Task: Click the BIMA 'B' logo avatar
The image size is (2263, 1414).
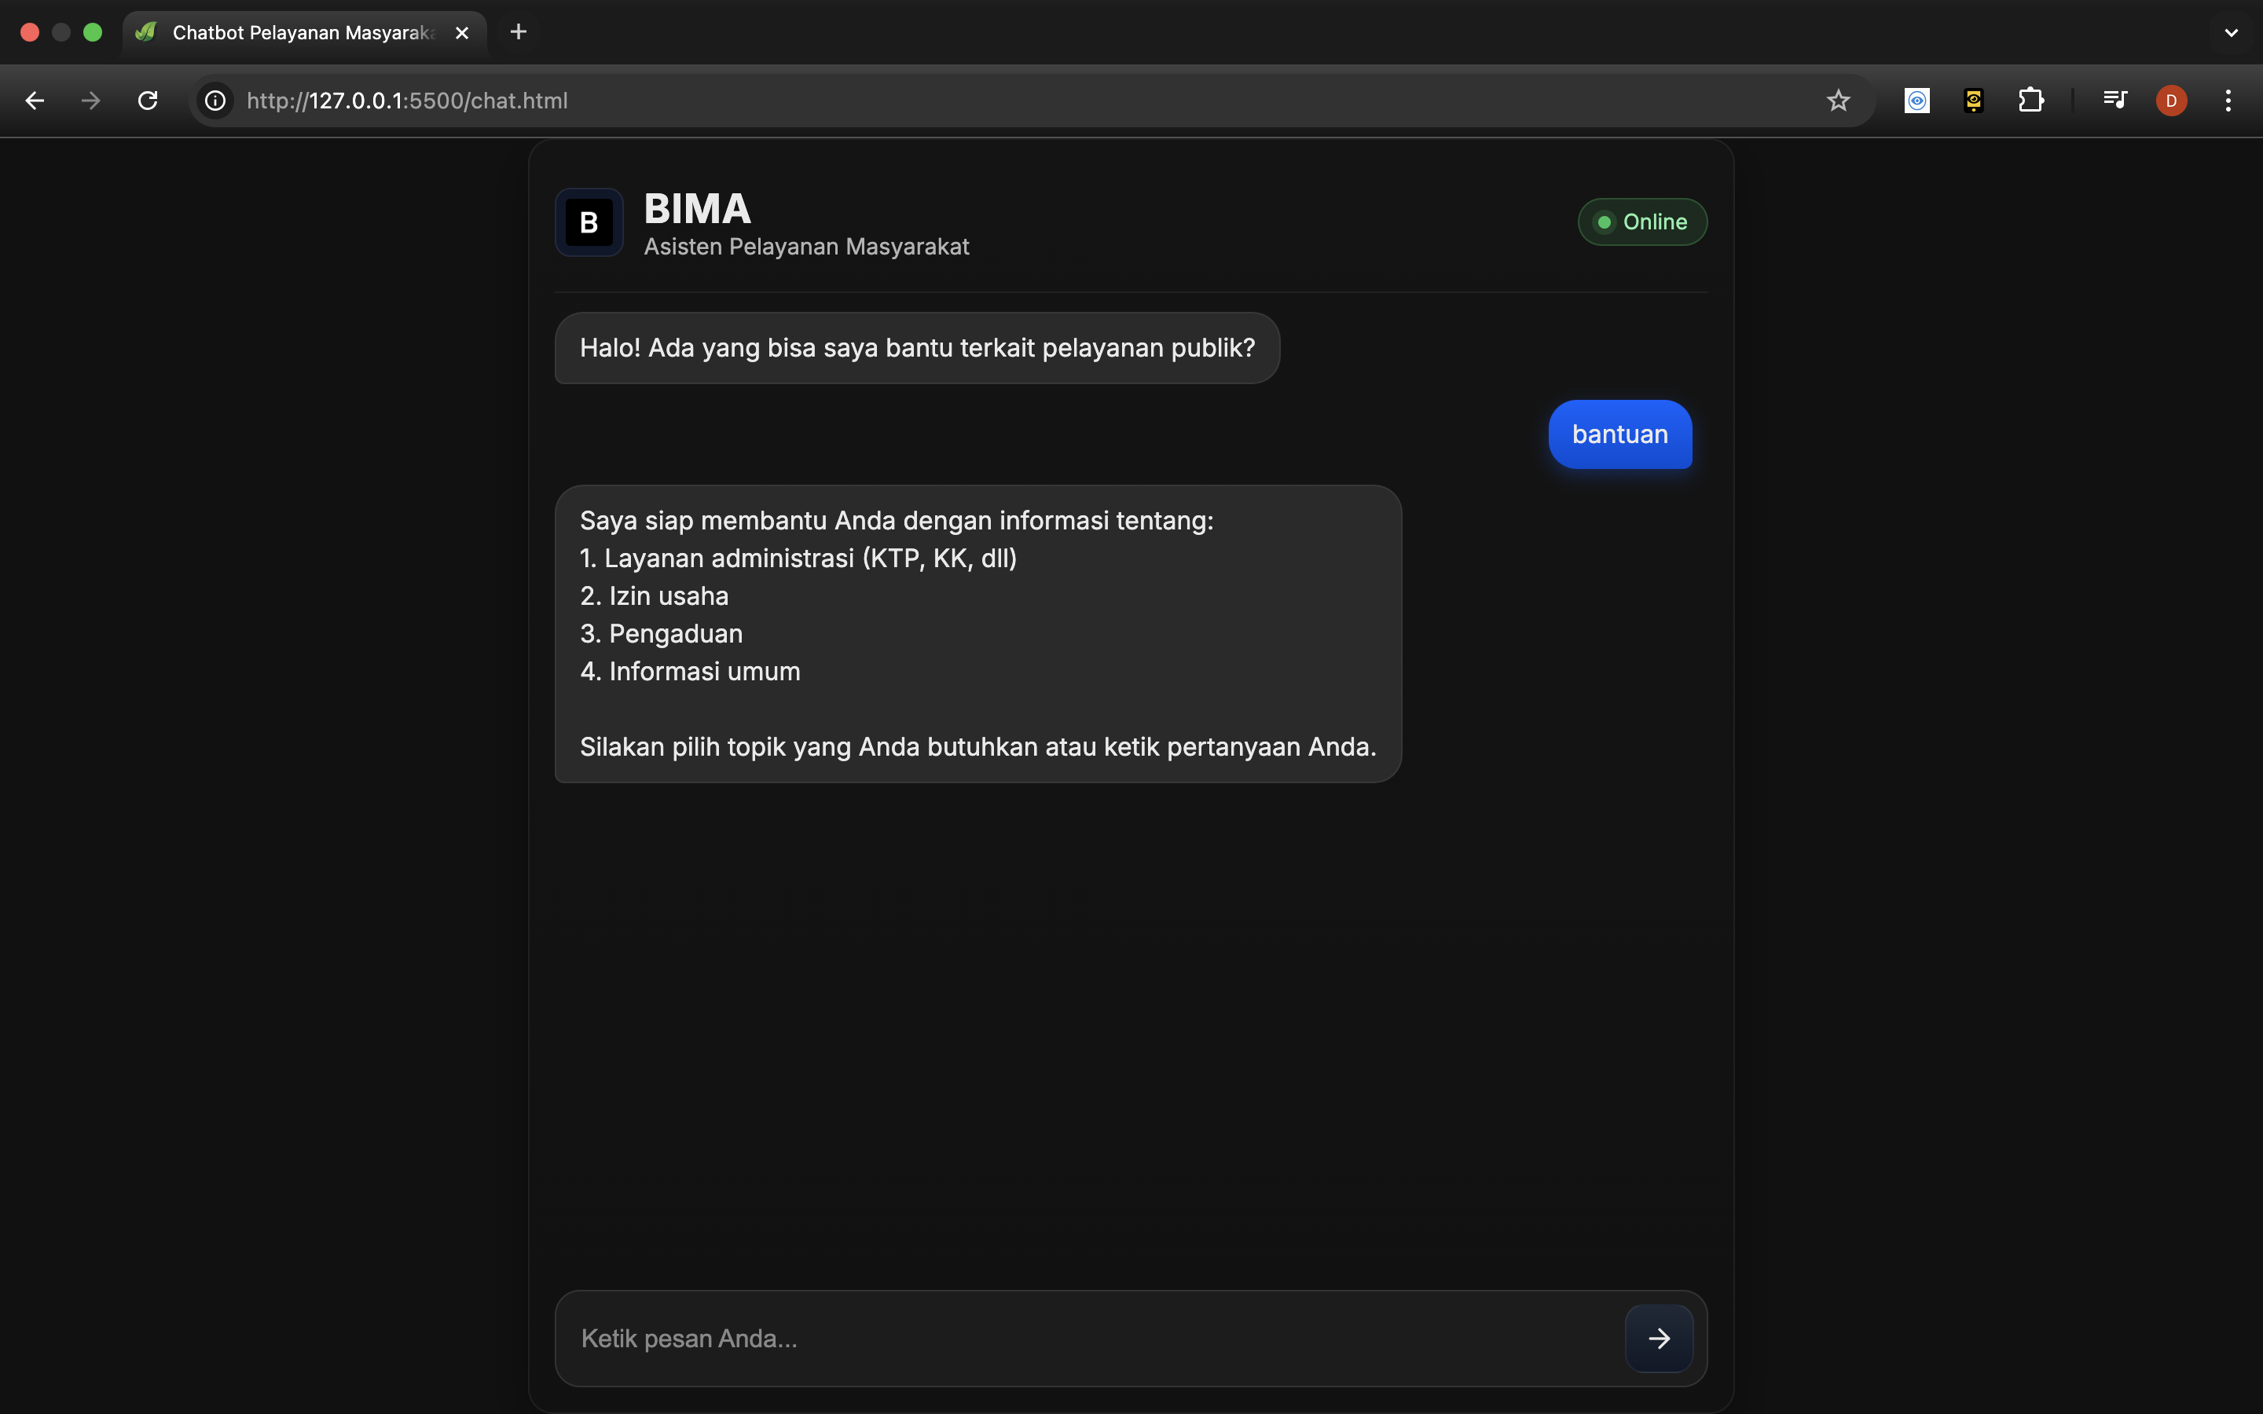Action: pos(589,222)
